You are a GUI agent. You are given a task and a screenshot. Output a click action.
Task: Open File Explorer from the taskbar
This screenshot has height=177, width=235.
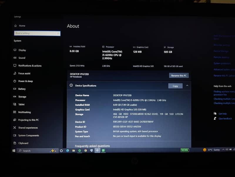tap(74, 151)
